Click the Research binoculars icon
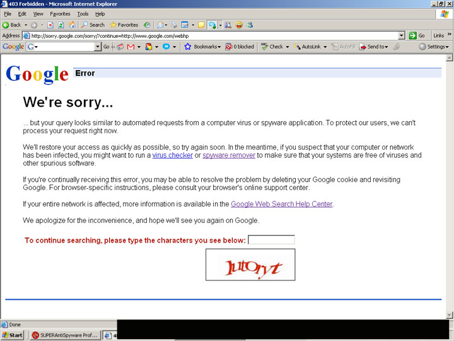The height and width of the screenshot is (341, 454). 228,25
